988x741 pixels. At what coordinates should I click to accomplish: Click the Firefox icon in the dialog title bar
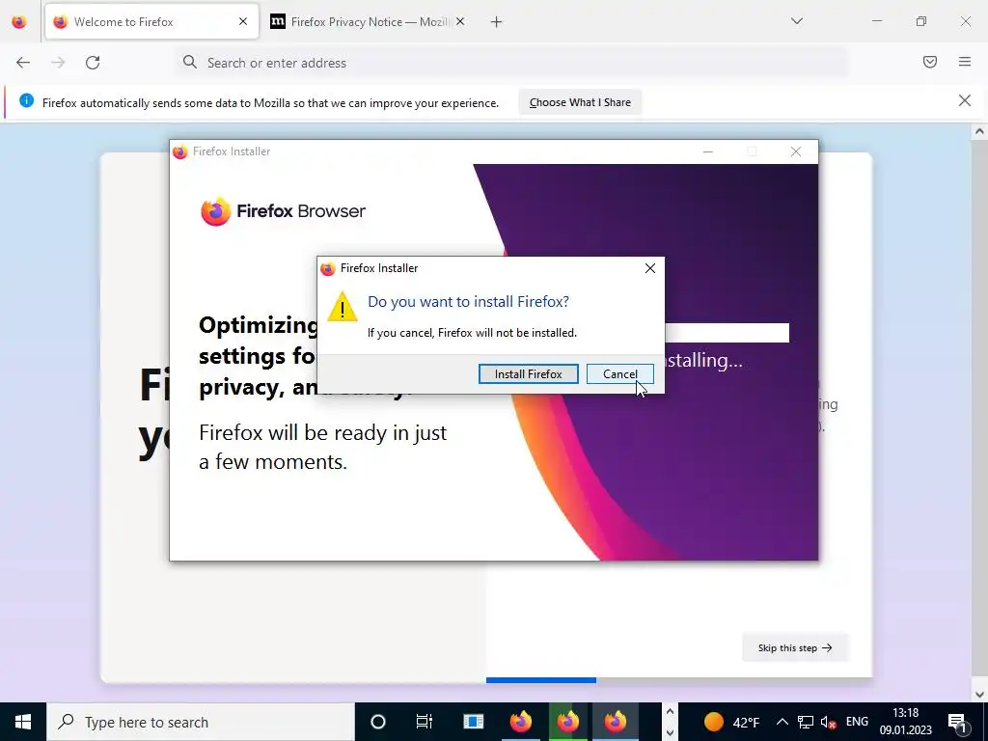pyautogui.click(x=328, y=269)
